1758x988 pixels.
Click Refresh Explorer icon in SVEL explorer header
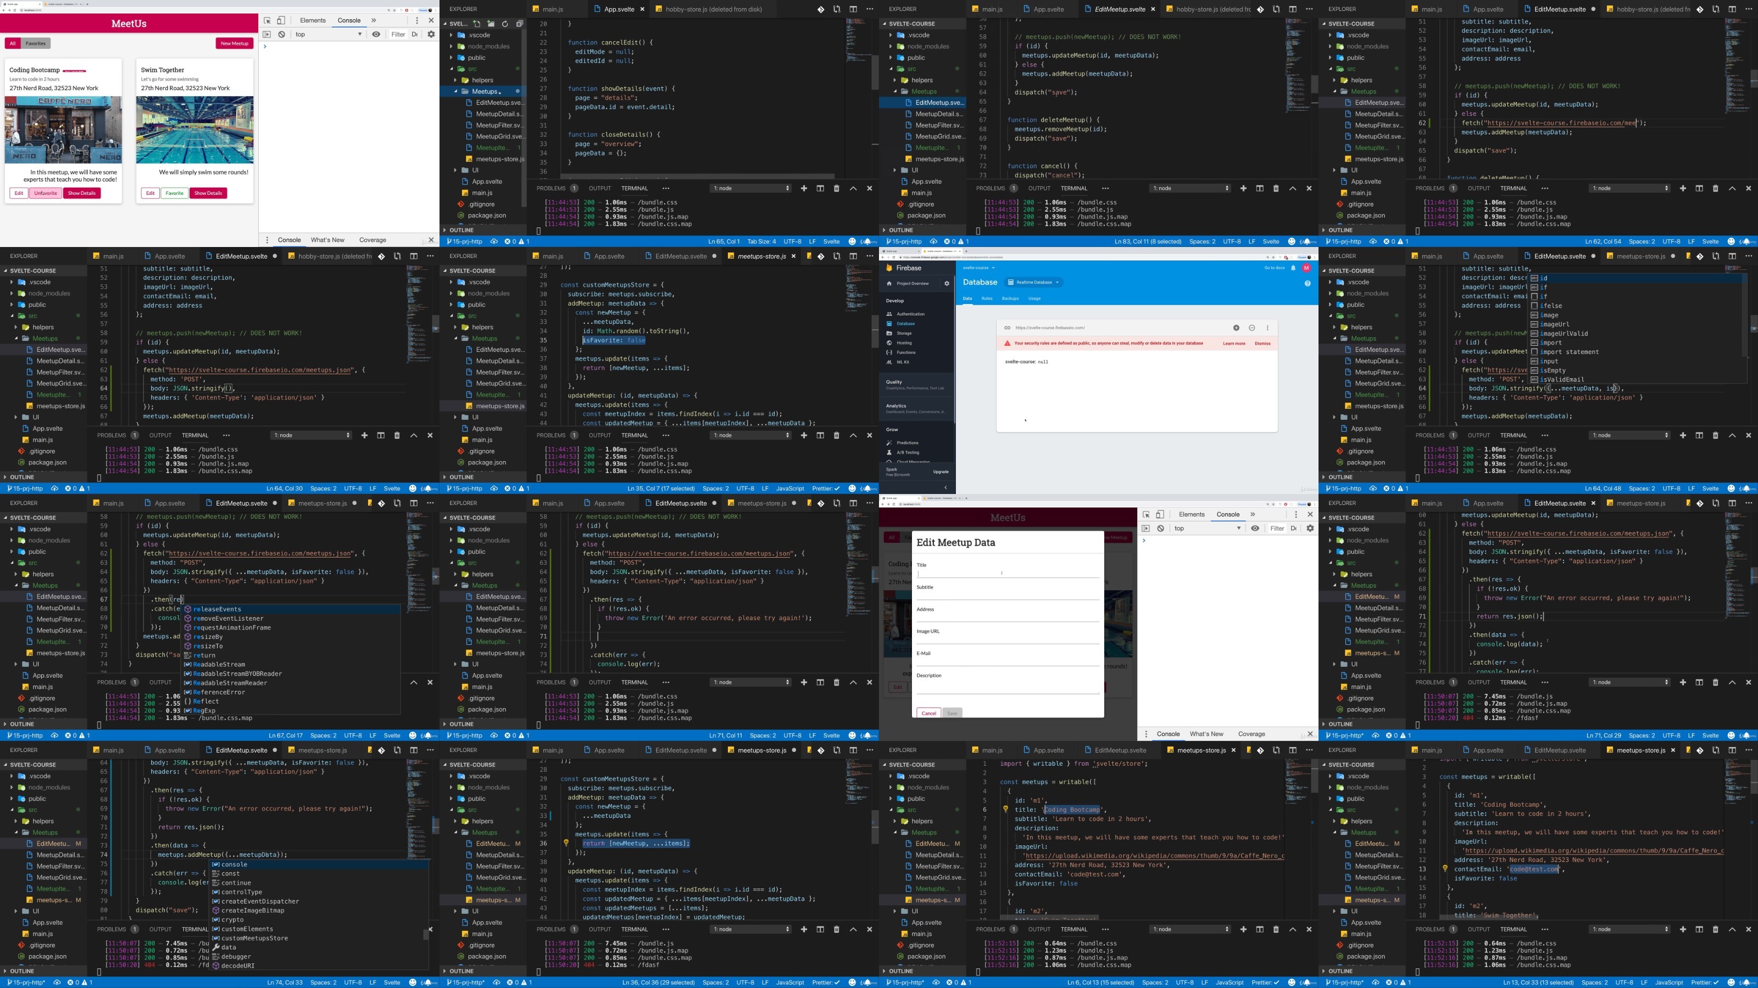[505, 23]
